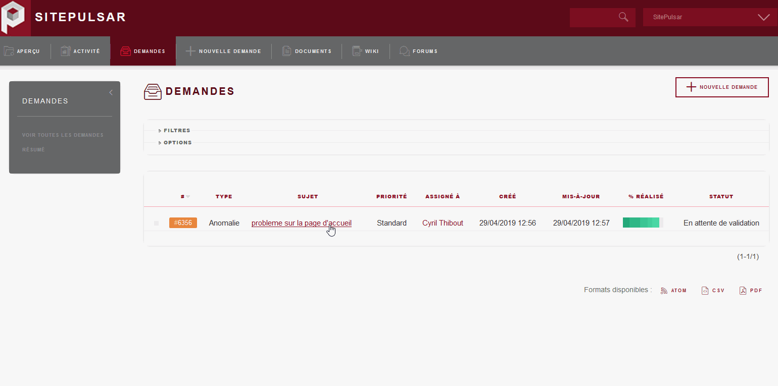
Task: Click the 'Anomalie' type cell
Action: (x=224, y=223)
